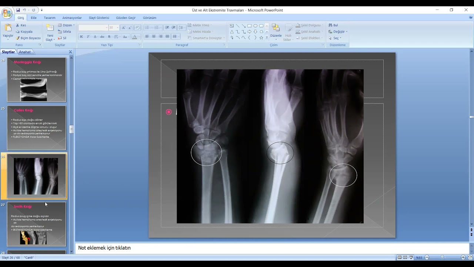Find text with Bul
Screen dimensions: 474x267
coord(333,25)
